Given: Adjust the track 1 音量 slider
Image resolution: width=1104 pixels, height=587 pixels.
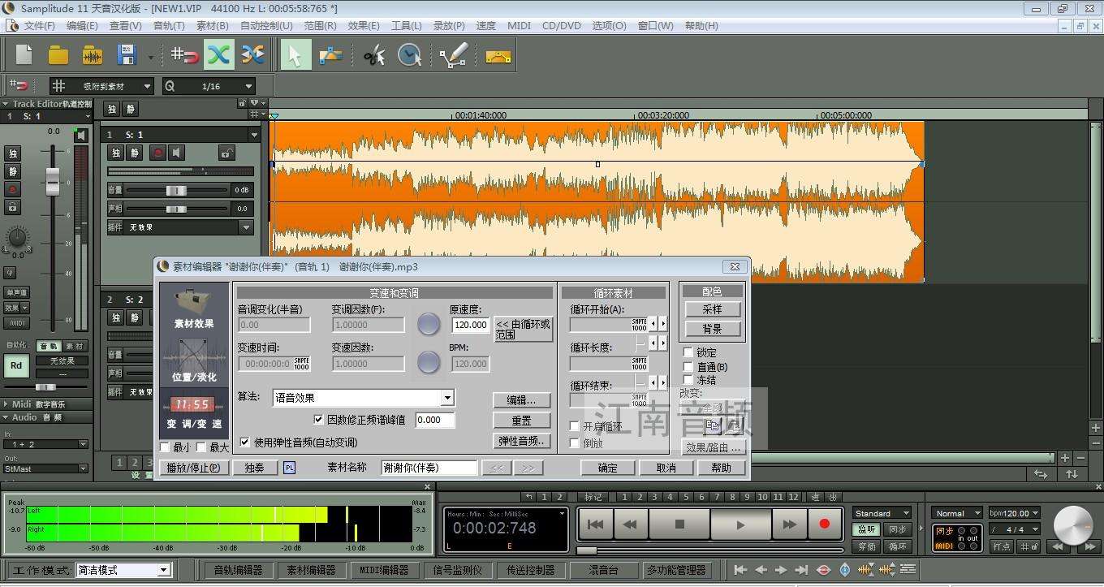Looking at the screenshot, I should pos(177,190).
